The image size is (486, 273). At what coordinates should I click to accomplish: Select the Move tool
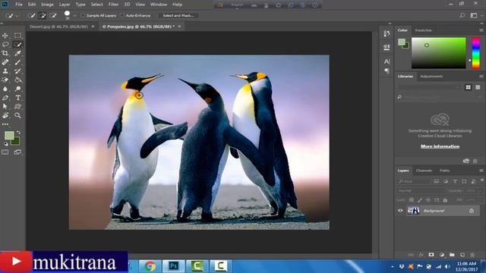tap(5, 36)
